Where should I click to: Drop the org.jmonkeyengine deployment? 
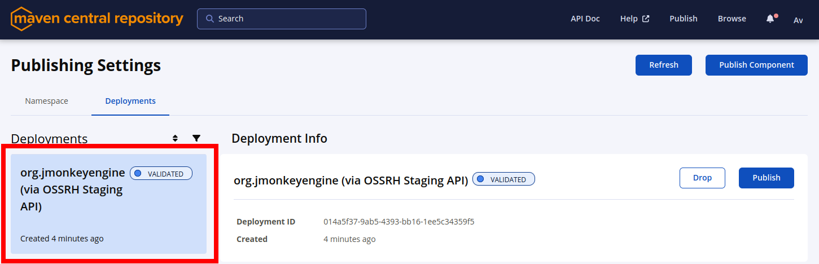click(x=702, y=178)
